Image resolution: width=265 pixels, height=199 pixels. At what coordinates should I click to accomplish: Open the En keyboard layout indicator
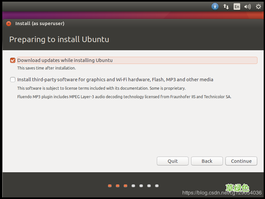click(237, 7)
